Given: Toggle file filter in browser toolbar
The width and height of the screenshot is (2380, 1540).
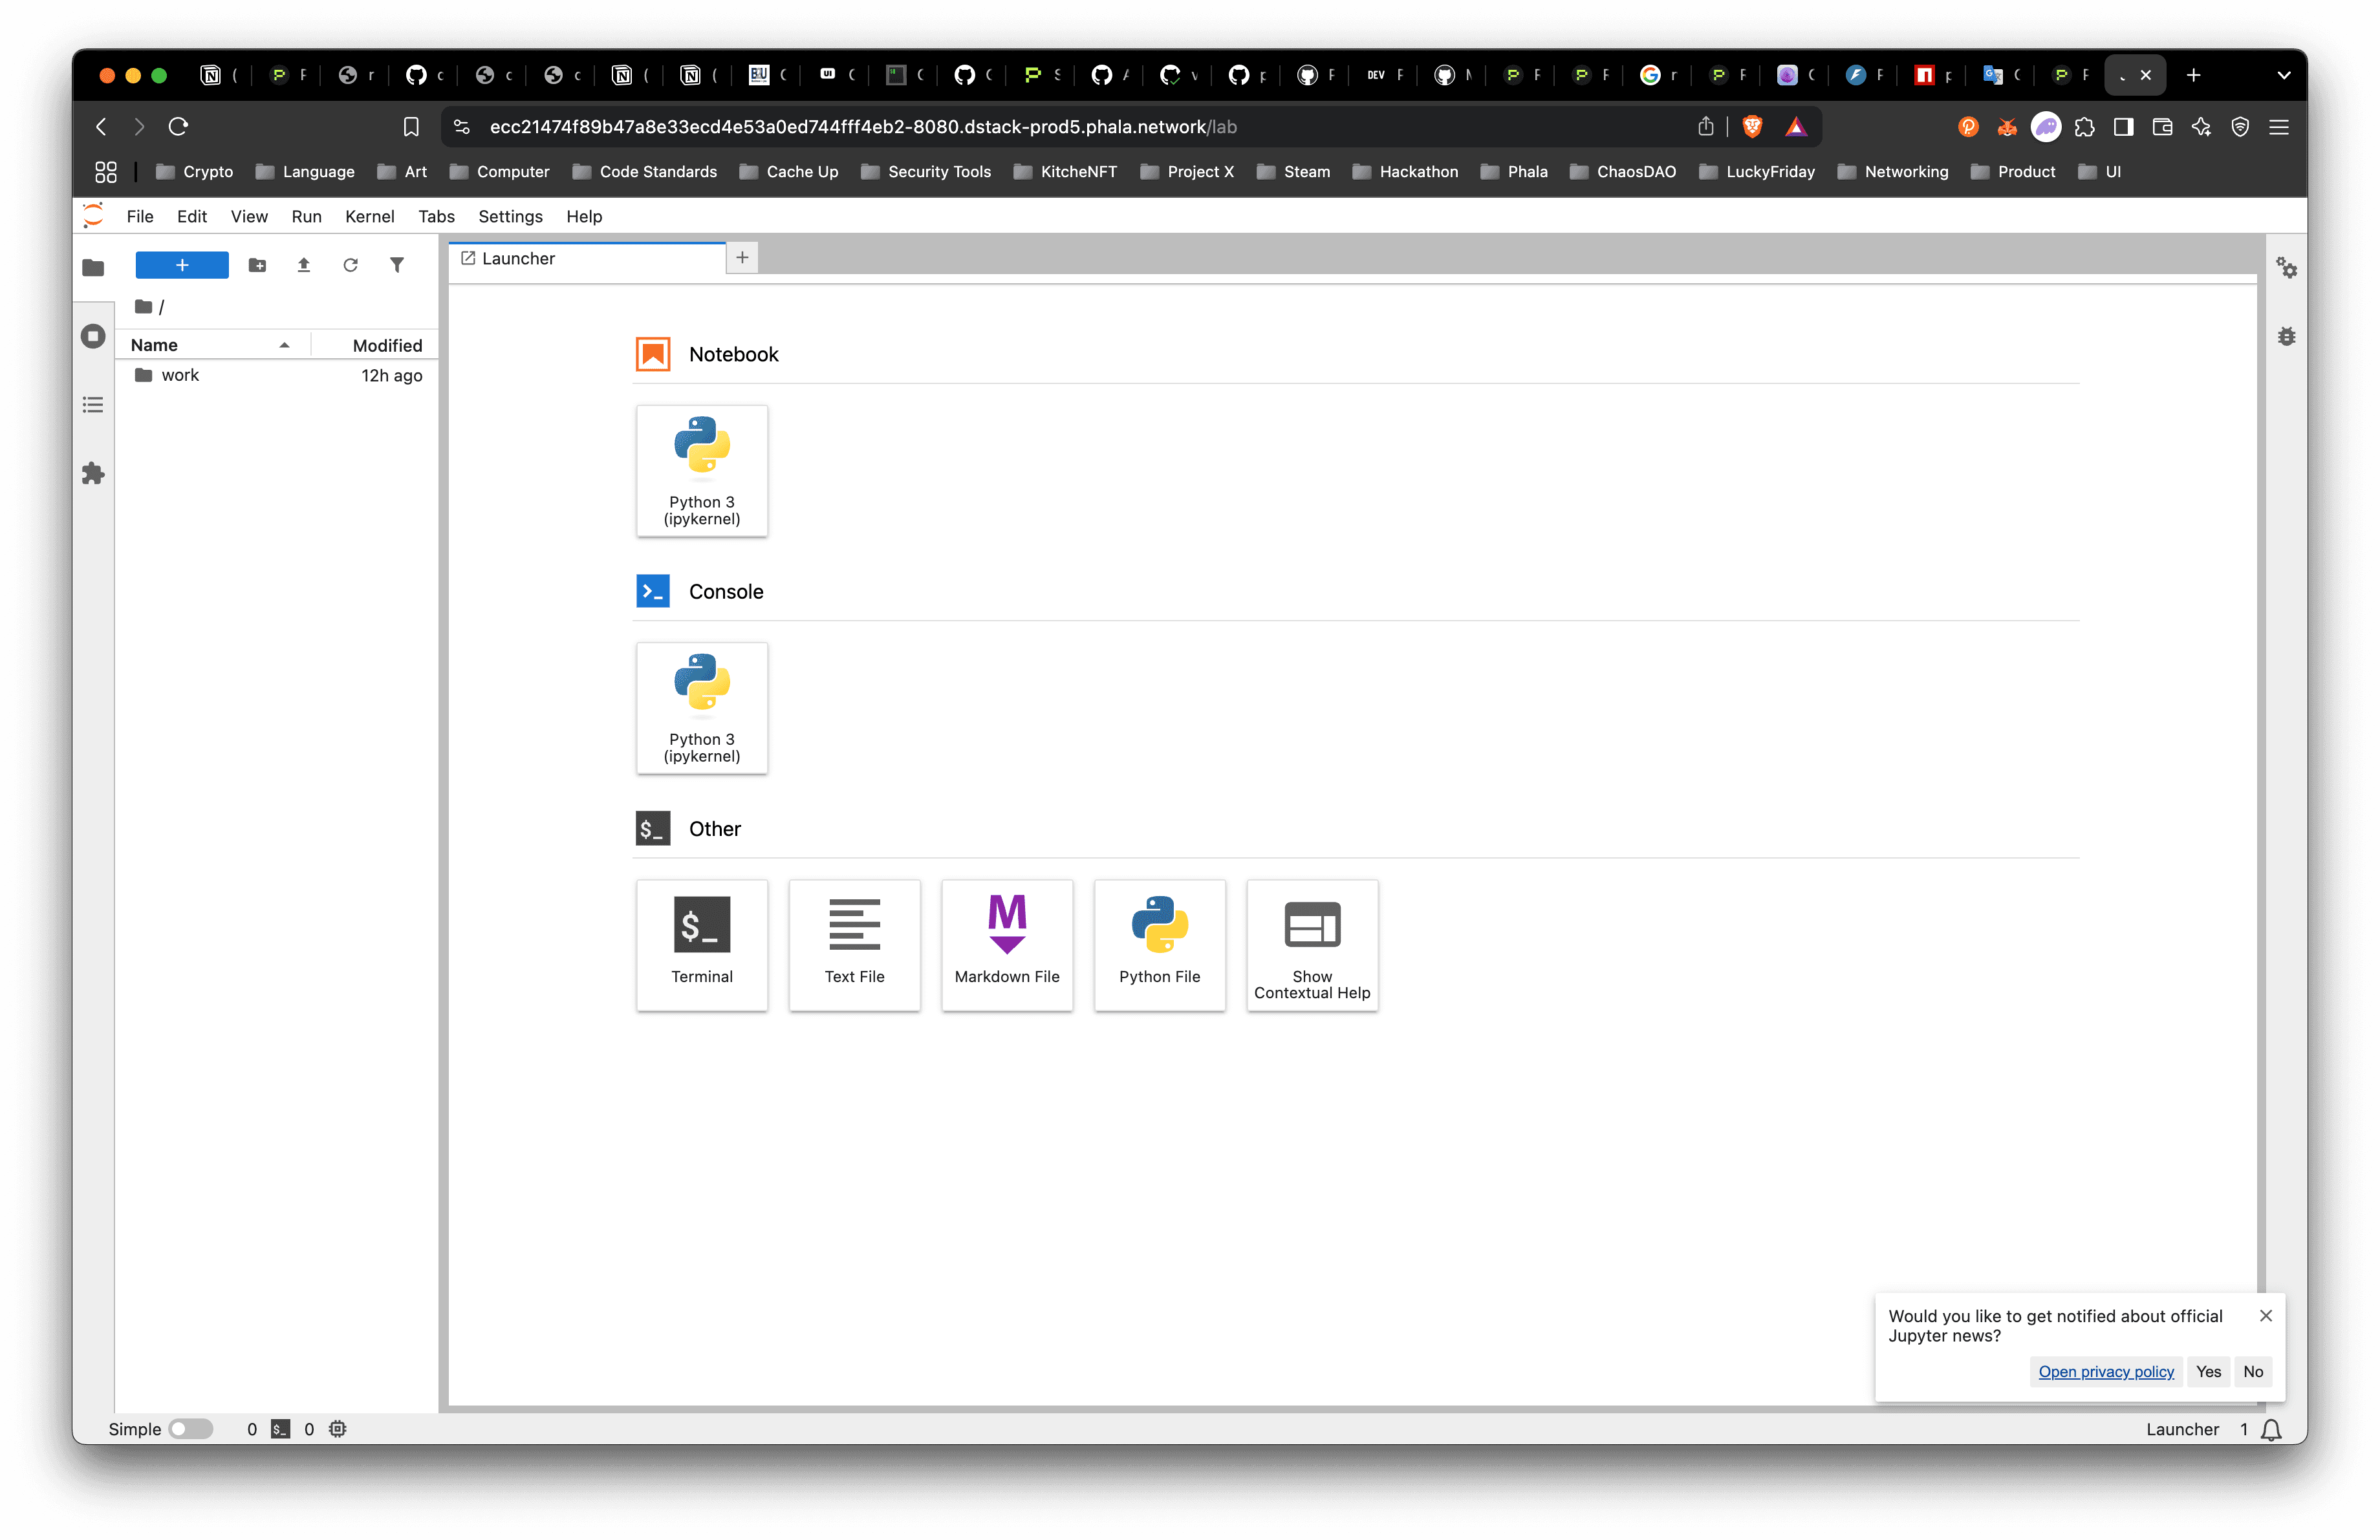Looking at the screenshot, I should (x=397, y=265).
